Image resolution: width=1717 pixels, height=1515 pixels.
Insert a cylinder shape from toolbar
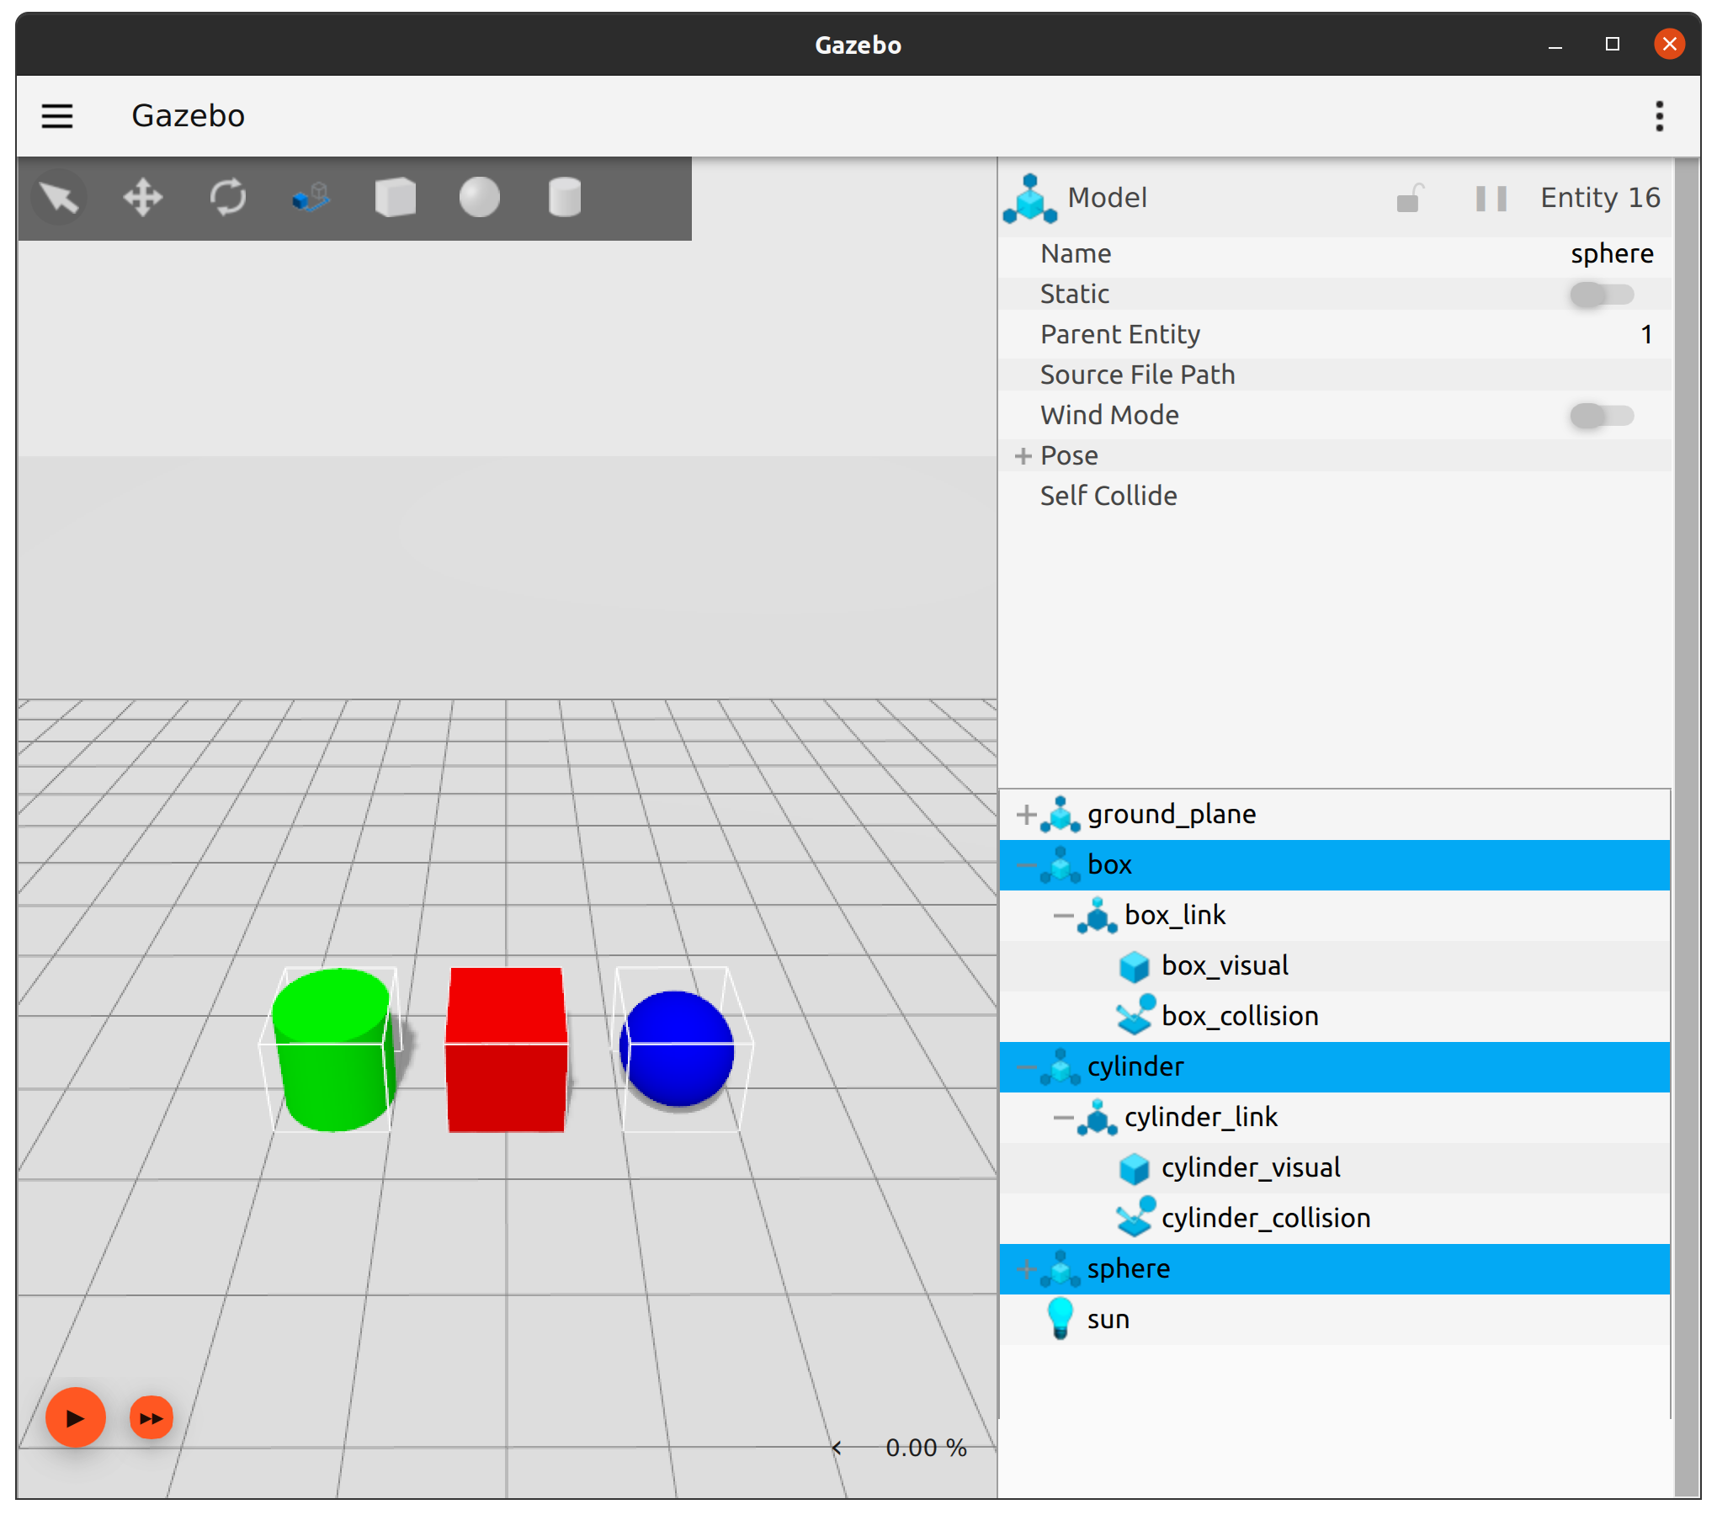coord(564,199)
